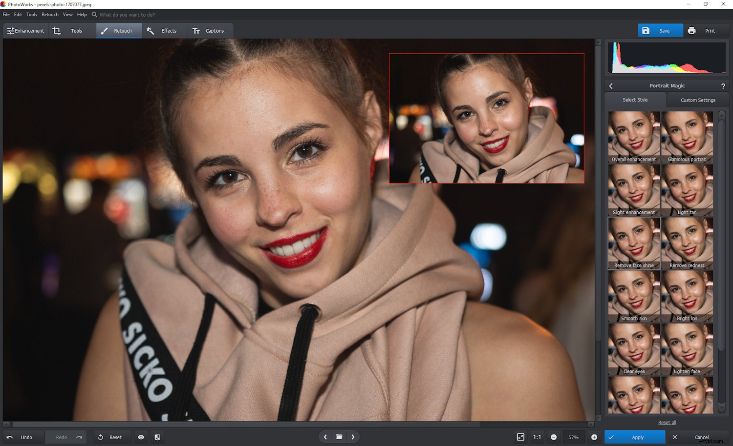Screen dimensions: 733x446
Task: Click the Print icon
Action: [x=691, y=30]
